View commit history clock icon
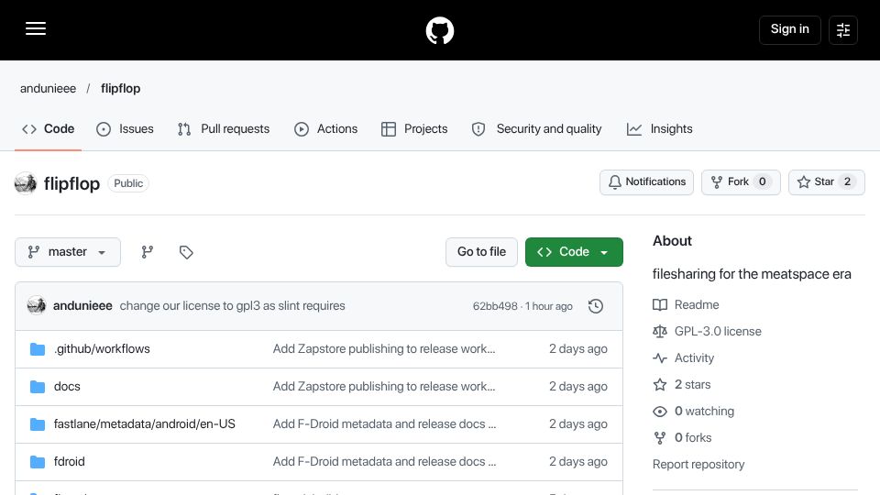880x495 pixels. (596, 306)
